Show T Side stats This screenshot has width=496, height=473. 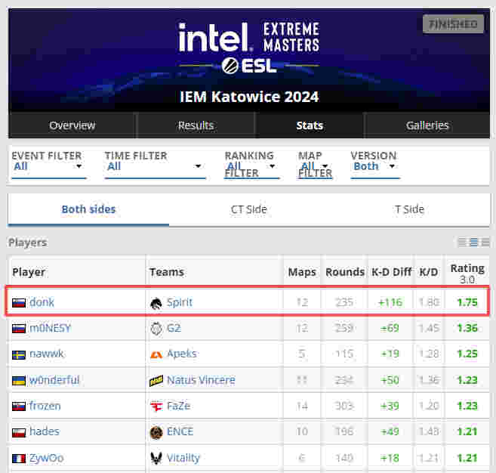(409, 209)
